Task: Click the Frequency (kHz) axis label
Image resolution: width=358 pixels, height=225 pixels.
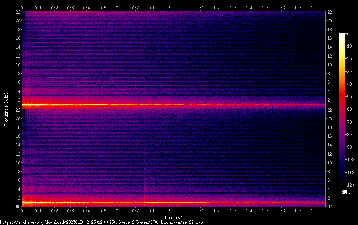Action: click(x=6, y=109)
